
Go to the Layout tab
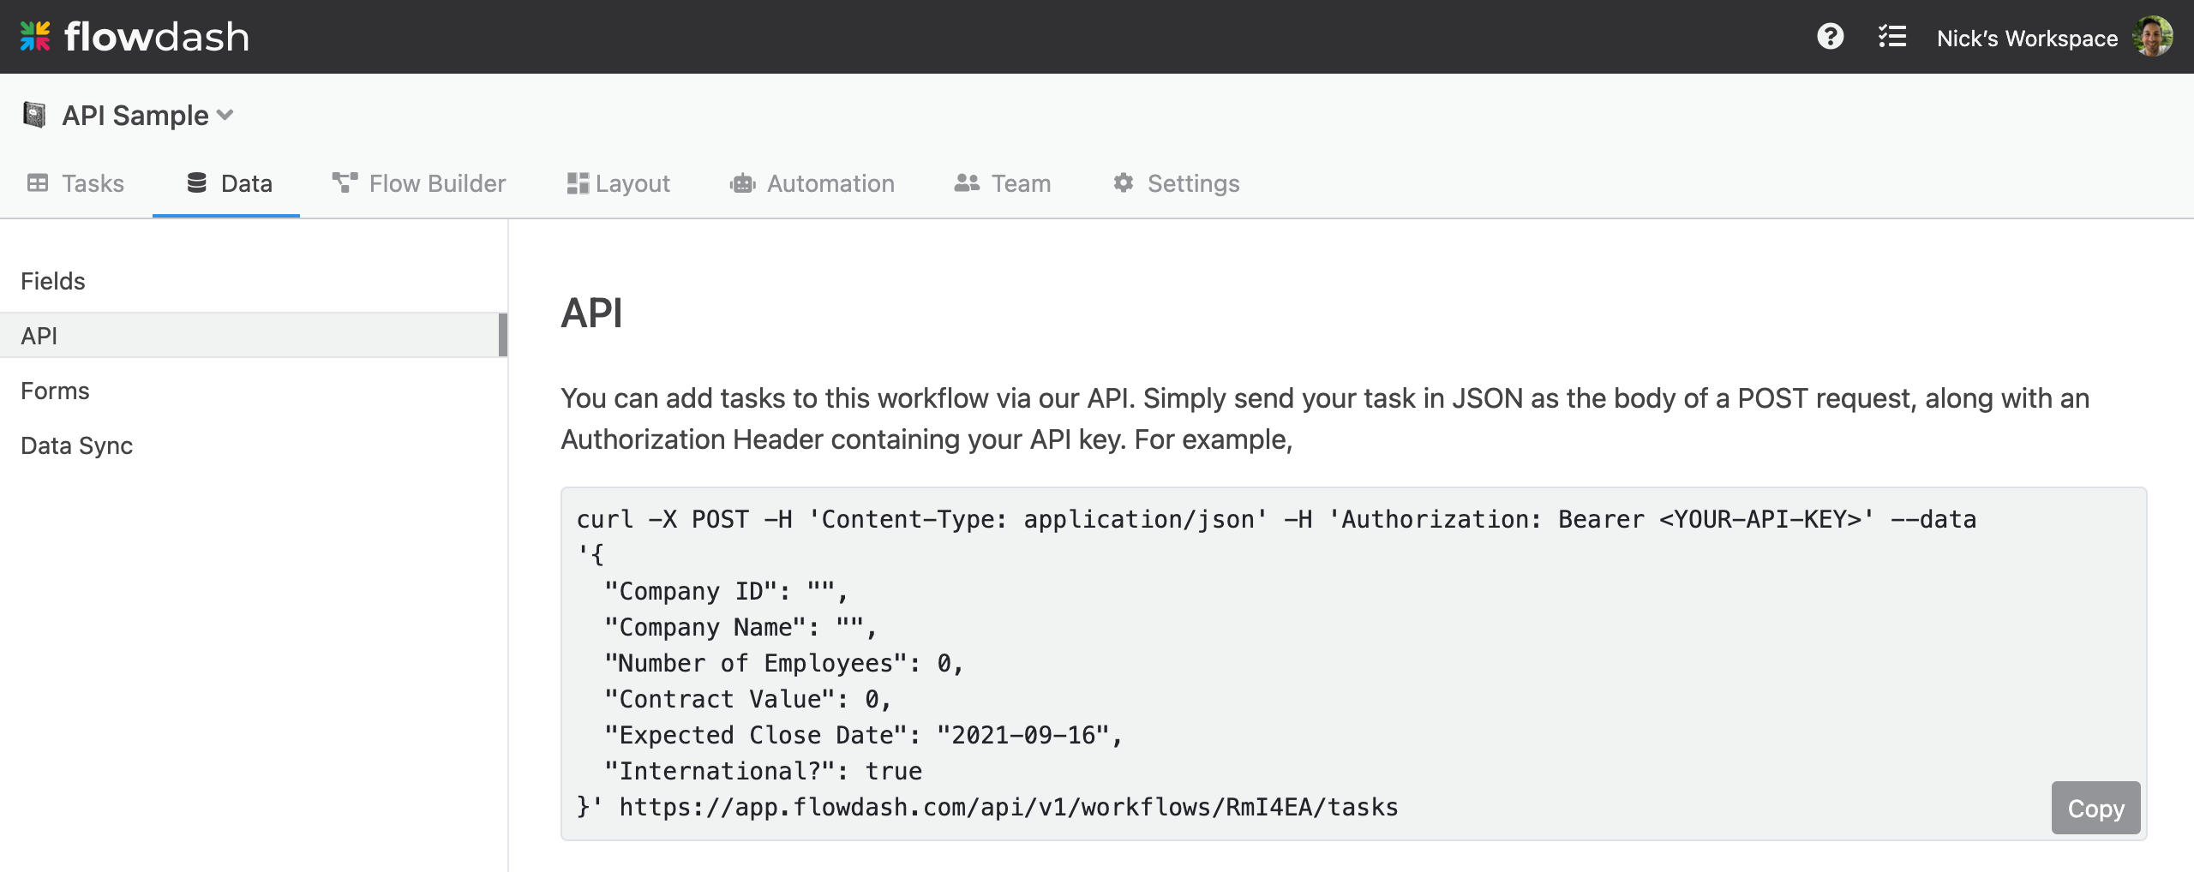[618, 183]
